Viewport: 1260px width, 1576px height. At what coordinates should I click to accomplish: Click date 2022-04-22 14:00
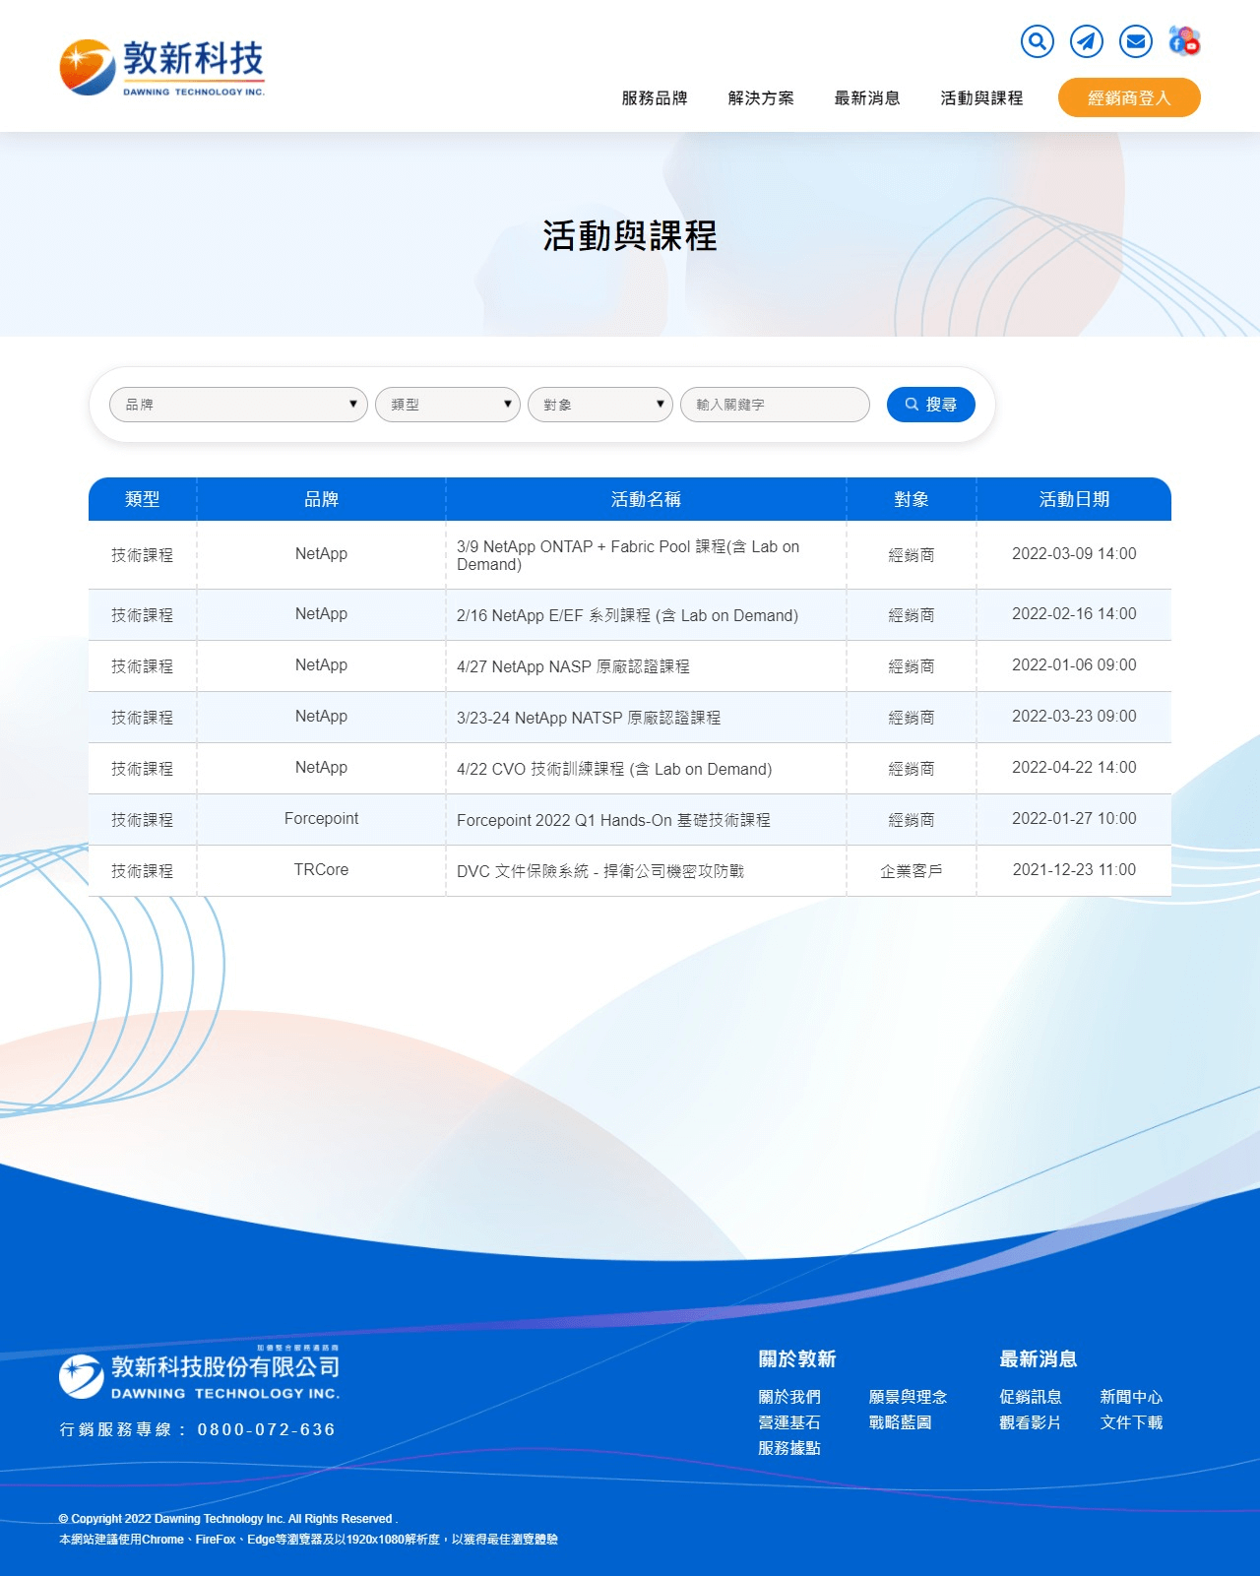pos(1074,768)
